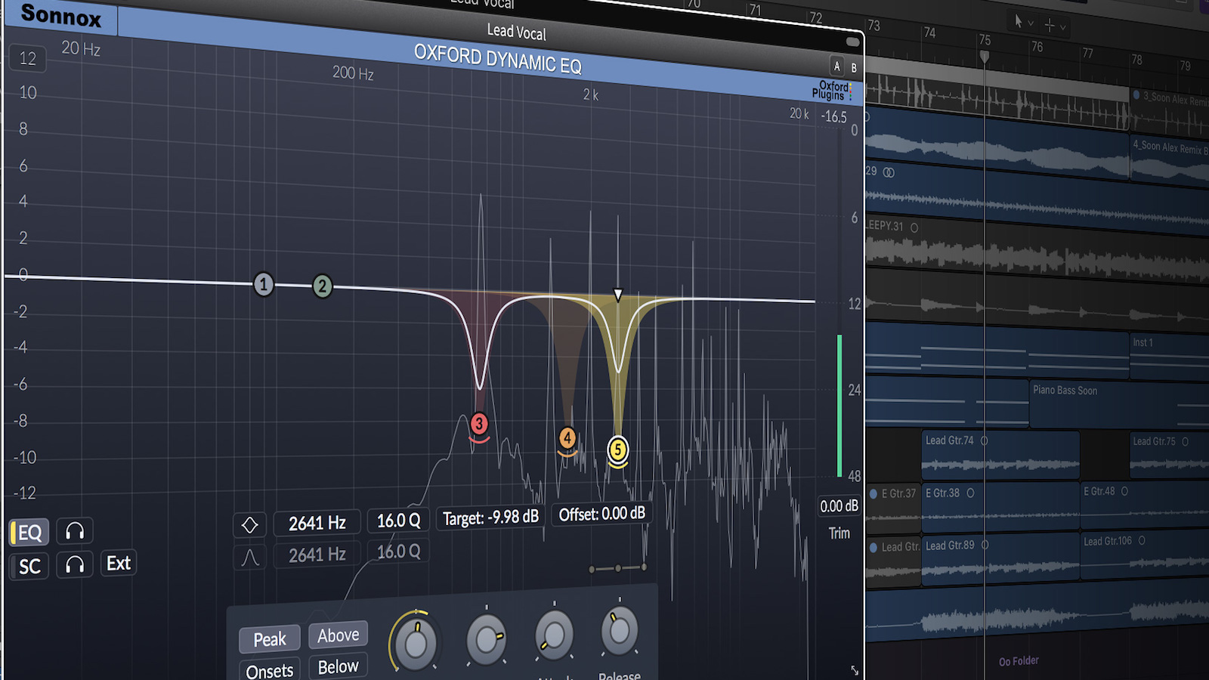Click loop icon on region 29
The width and height of the screenshot is (1209, 680).
coord(889,172)
